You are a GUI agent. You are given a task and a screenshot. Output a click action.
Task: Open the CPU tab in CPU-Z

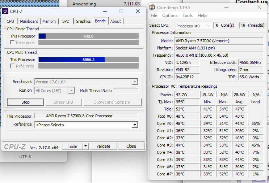[10, 21]
